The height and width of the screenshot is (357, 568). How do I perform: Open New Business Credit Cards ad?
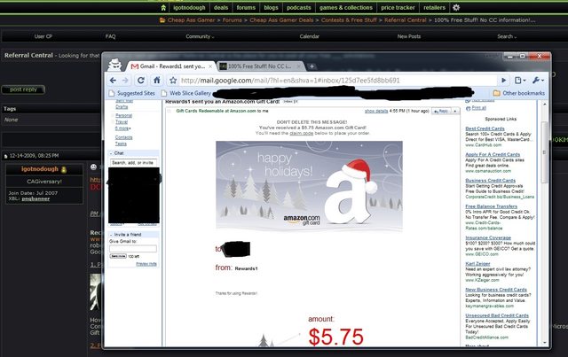pyautogui.click(x=496, y=290)
